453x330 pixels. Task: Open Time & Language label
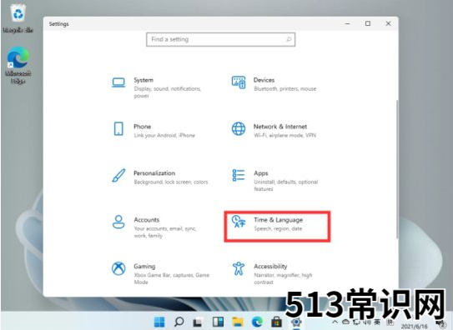[x=278, y=220]
